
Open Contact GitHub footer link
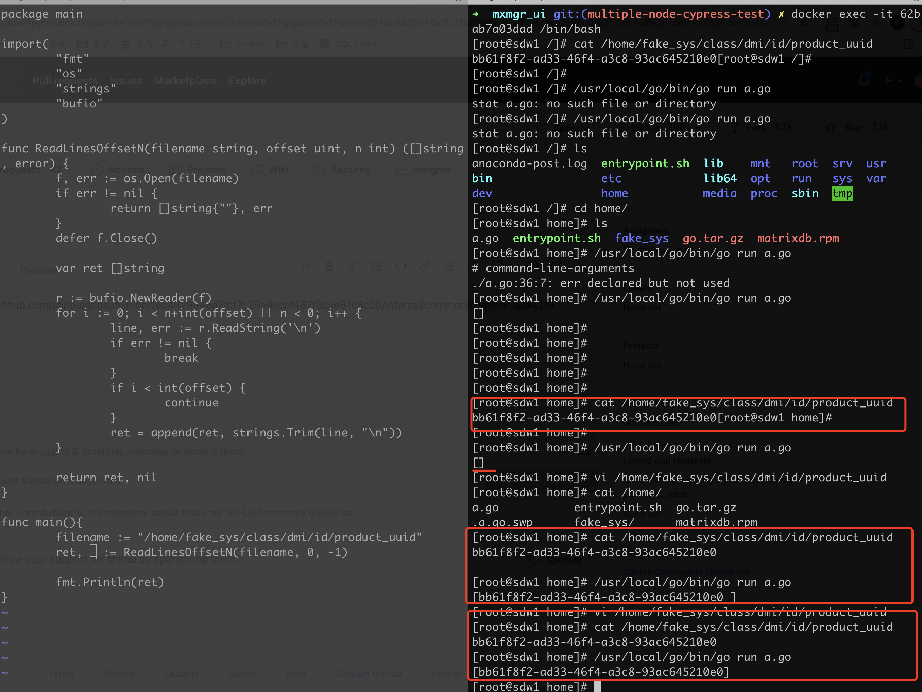click(369, 674)
